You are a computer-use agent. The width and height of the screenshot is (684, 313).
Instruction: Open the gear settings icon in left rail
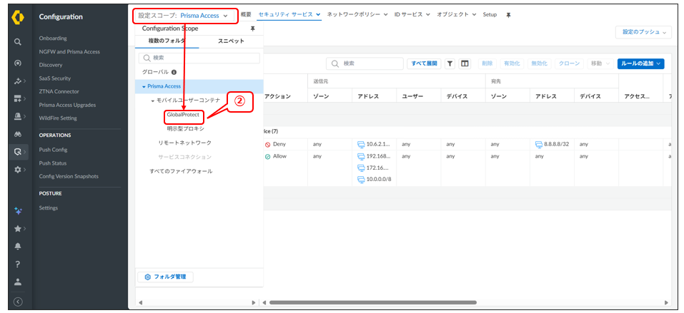pos(18,170)
